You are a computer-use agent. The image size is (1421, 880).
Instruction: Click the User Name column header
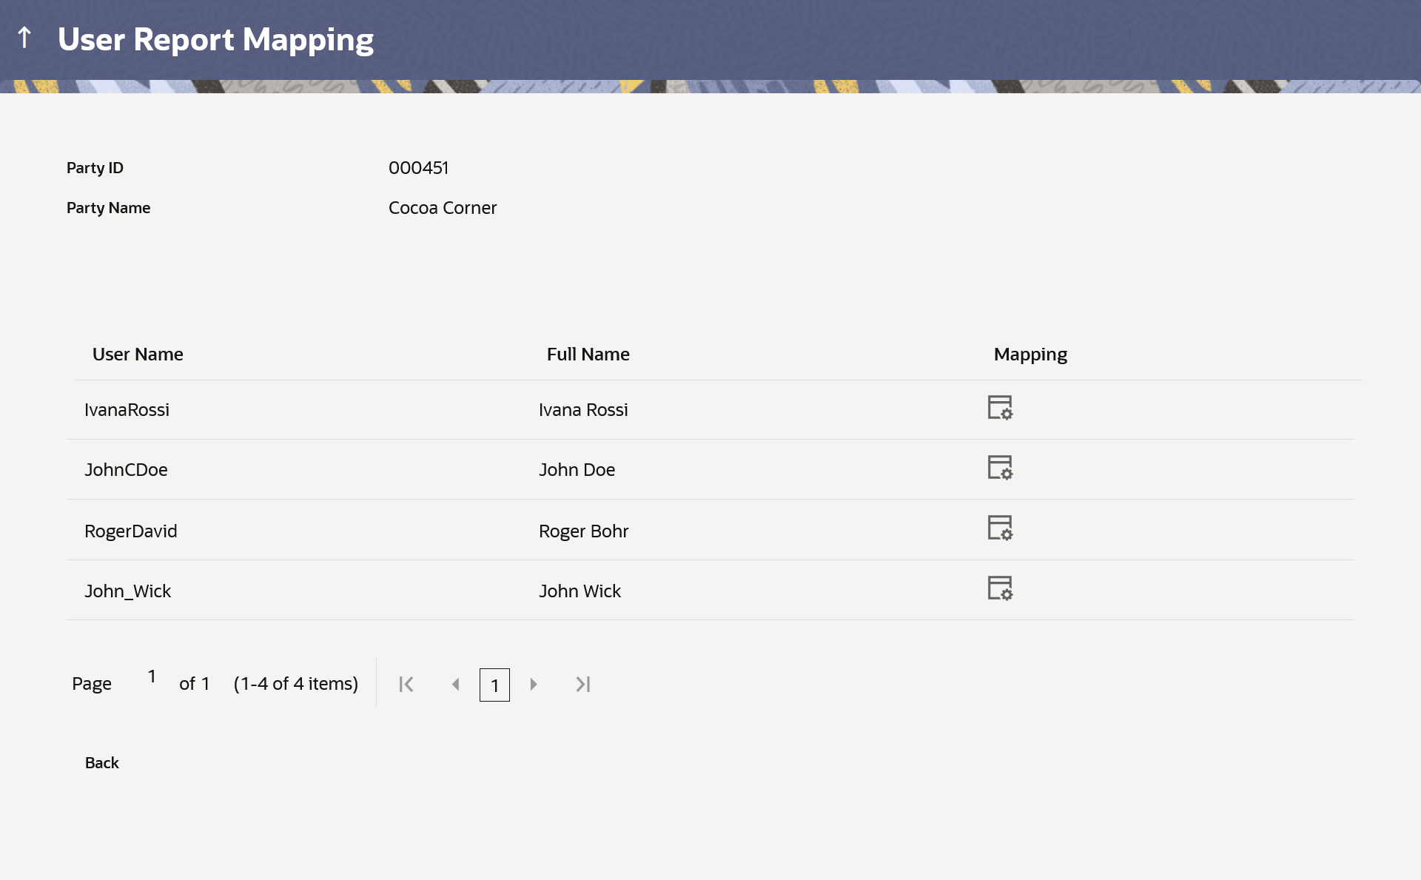[138, 355]
